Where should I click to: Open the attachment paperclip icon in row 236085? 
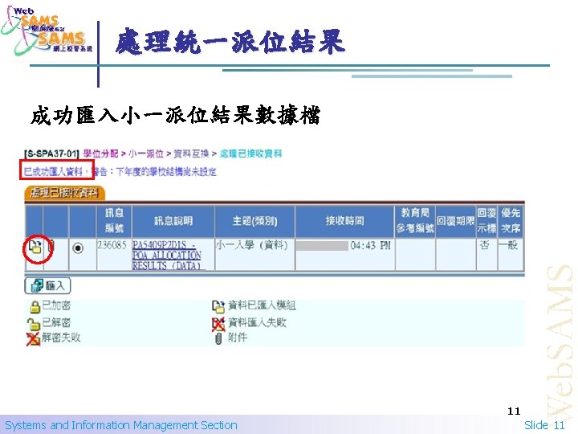(51, 246)
